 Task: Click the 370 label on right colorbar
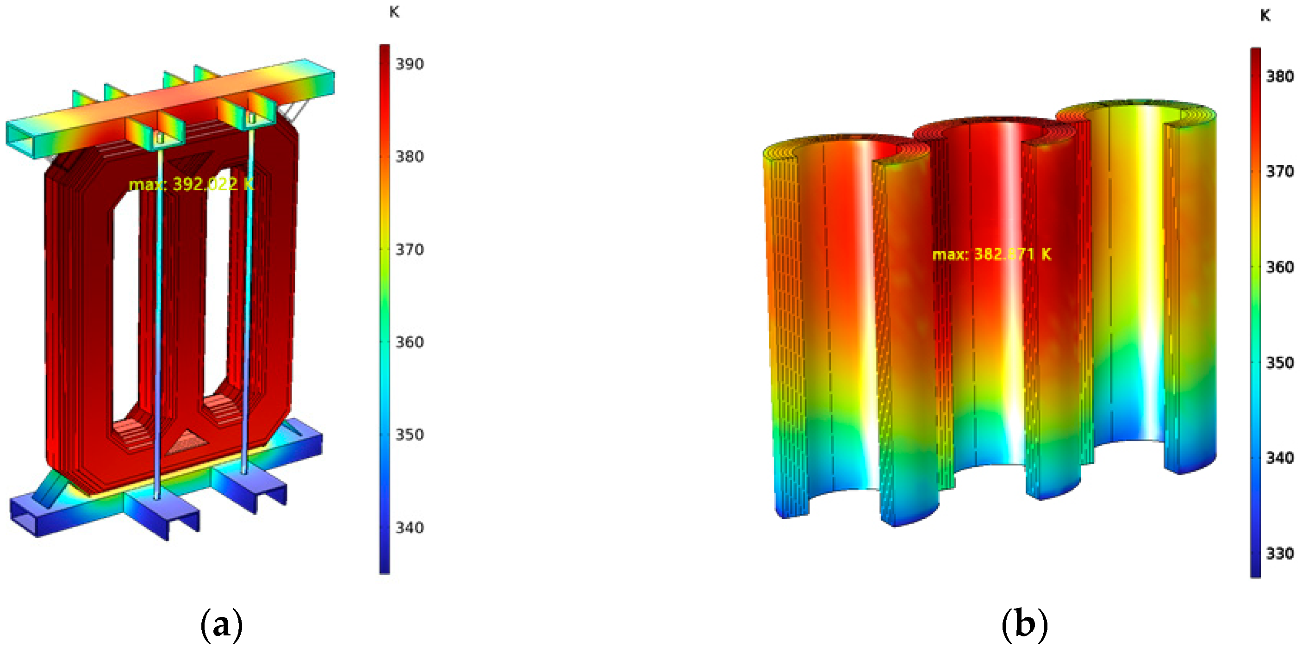coord(1280,172)
